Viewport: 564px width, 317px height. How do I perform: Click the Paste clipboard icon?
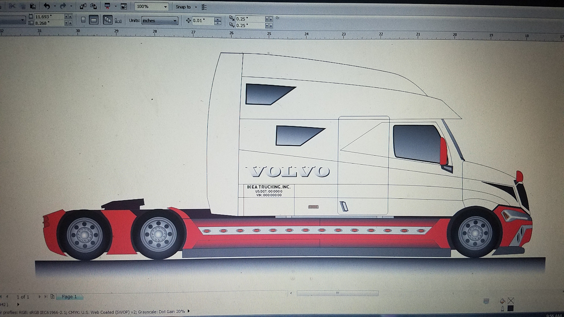tap(33, 6)
